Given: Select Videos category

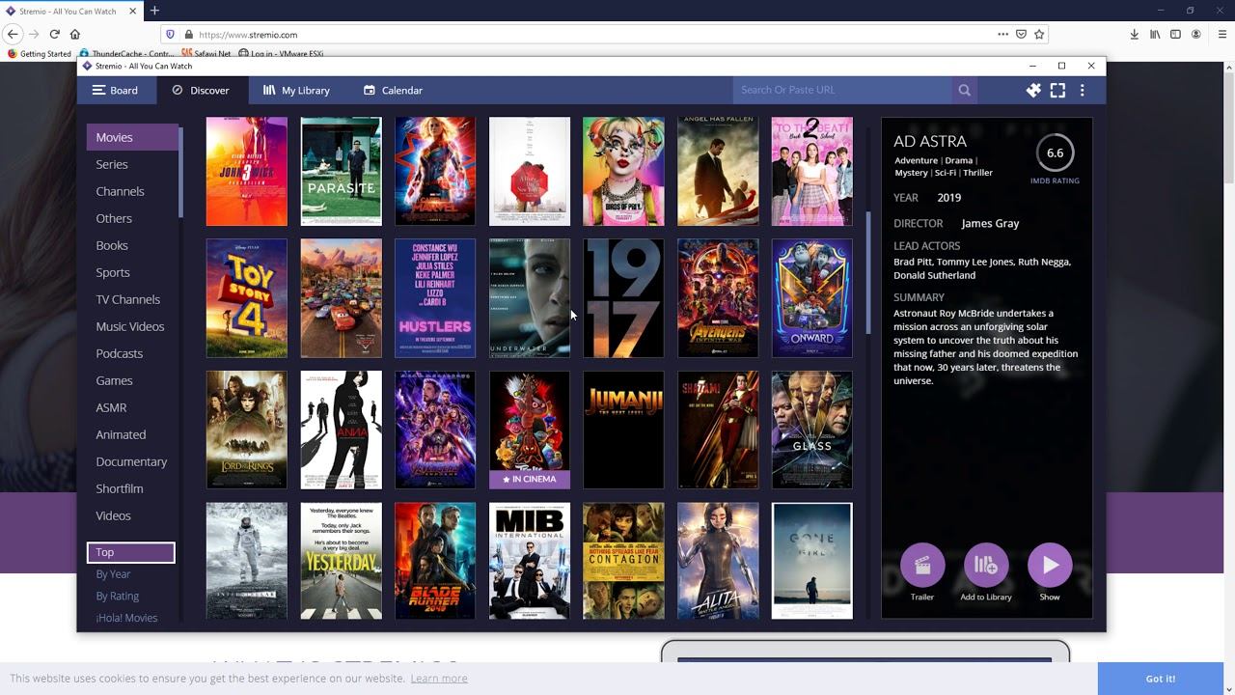Looking at the screenshot, I should tap(132, 515).
